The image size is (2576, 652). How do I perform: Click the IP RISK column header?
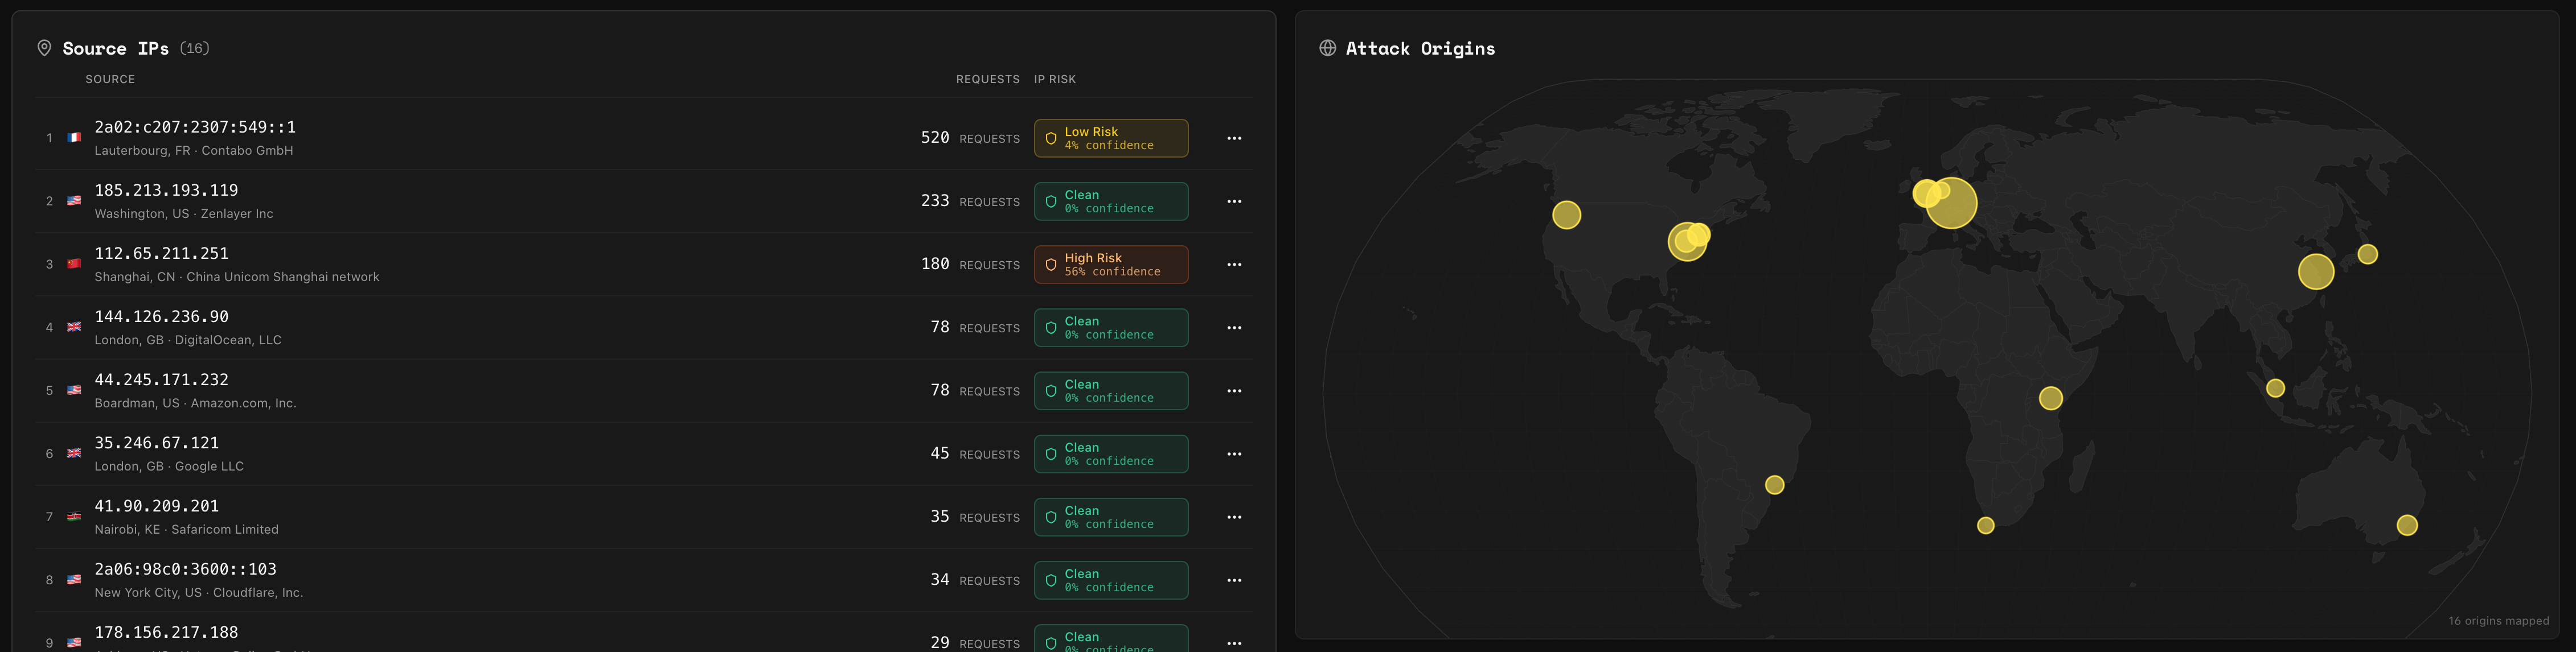point(1054,79)
